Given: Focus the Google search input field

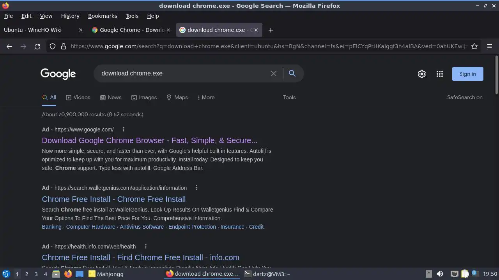Looking at the screenshot, I should 183,73.
